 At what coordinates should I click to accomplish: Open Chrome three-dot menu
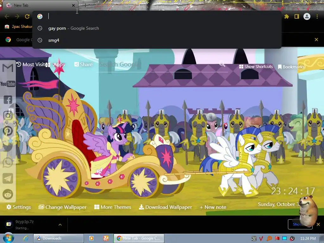(x=317, y=16)
